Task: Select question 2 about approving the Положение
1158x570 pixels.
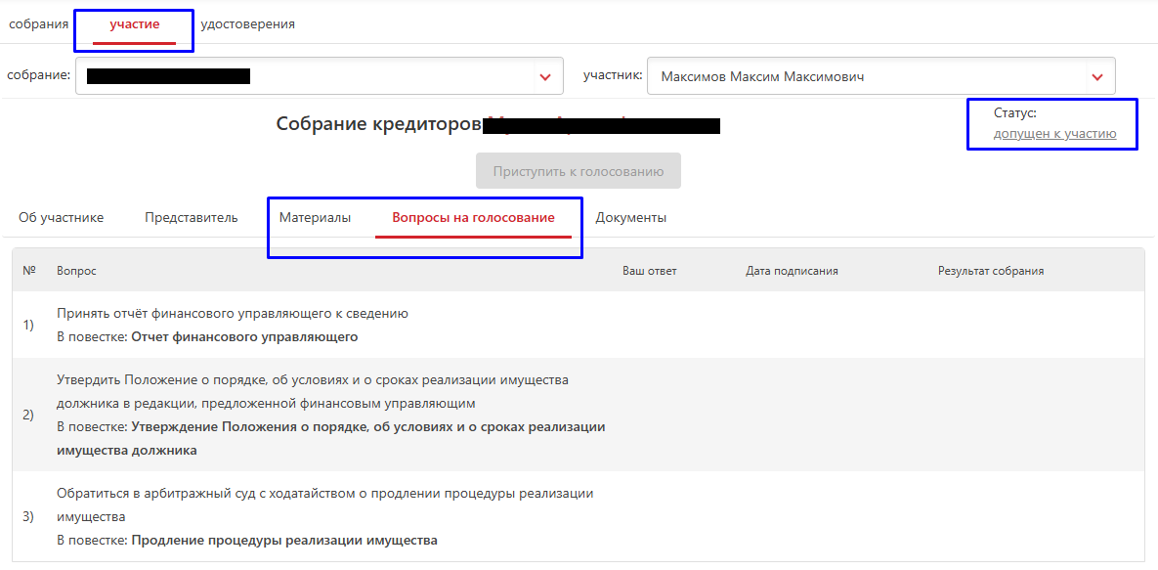Action: [579, 415]
